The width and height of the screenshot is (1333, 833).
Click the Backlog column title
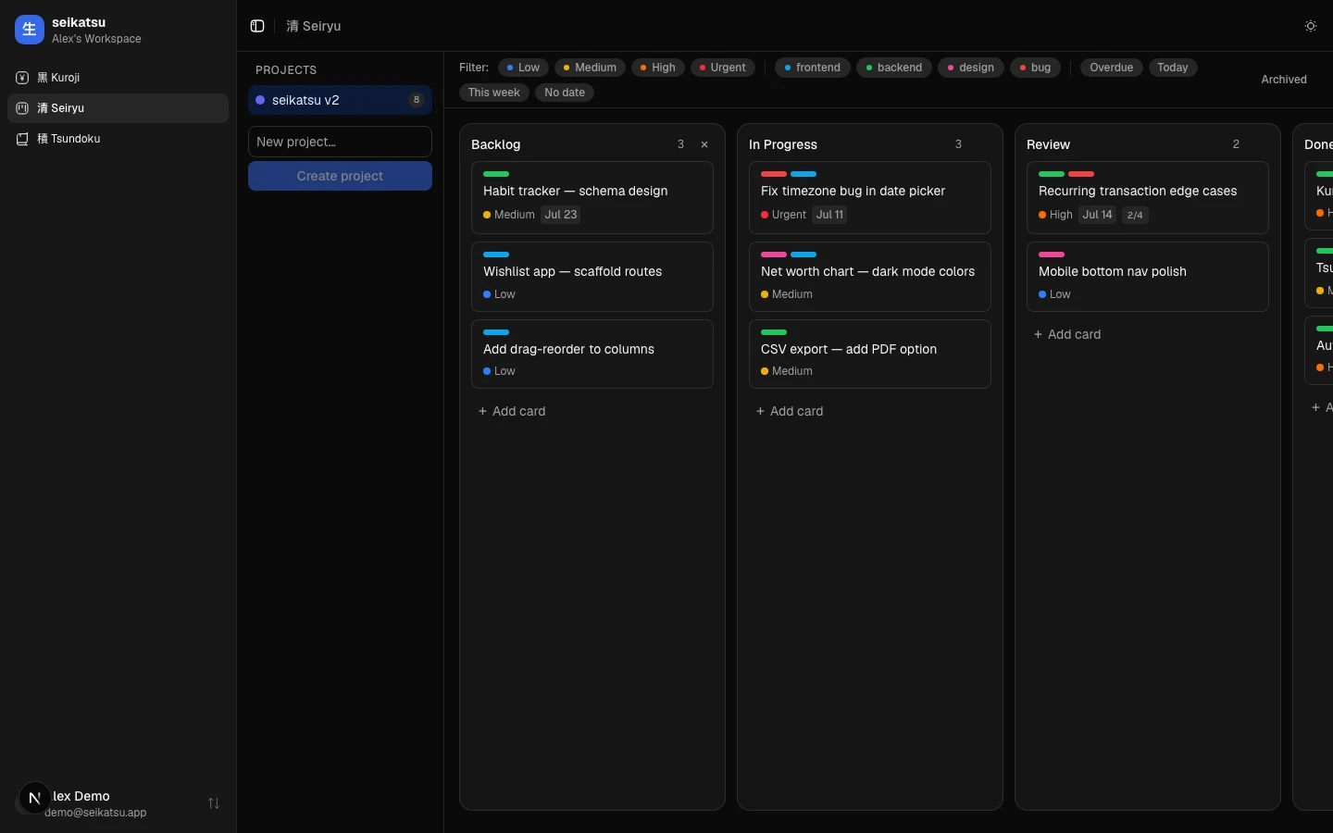point(495,144)
